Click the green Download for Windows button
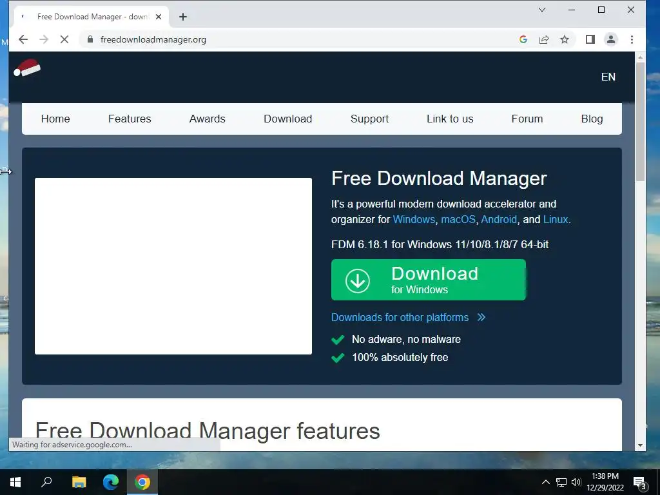The height and width of the screenshot is (495, 660). click(x=429, y=280)
